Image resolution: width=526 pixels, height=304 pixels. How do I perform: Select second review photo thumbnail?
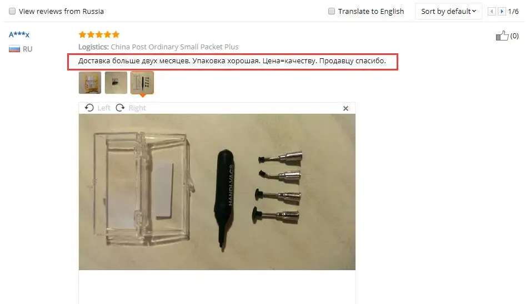click(116, 83)
